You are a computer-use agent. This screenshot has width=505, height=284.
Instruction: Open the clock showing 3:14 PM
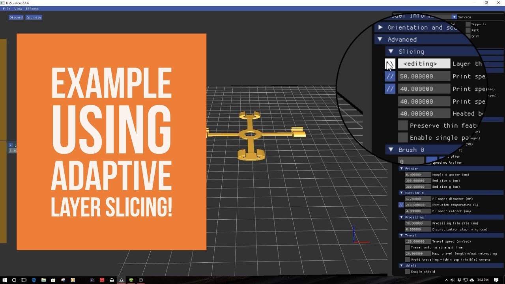pyautogui.click(x=483, y=280)
